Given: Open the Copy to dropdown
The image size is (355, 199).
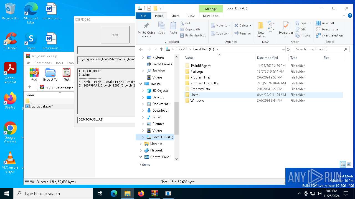Looking at the screenshot, I should tap(220, 33).
